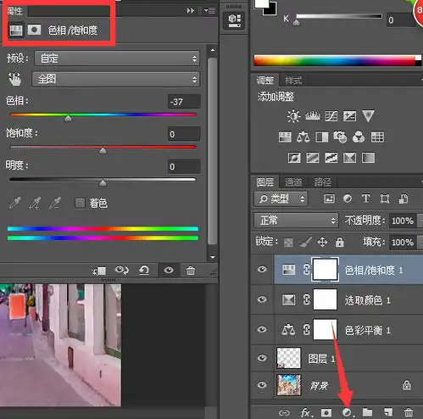The image size is (423, 419).
Task: Toggle lock transparent pixels
Action: 288,243
